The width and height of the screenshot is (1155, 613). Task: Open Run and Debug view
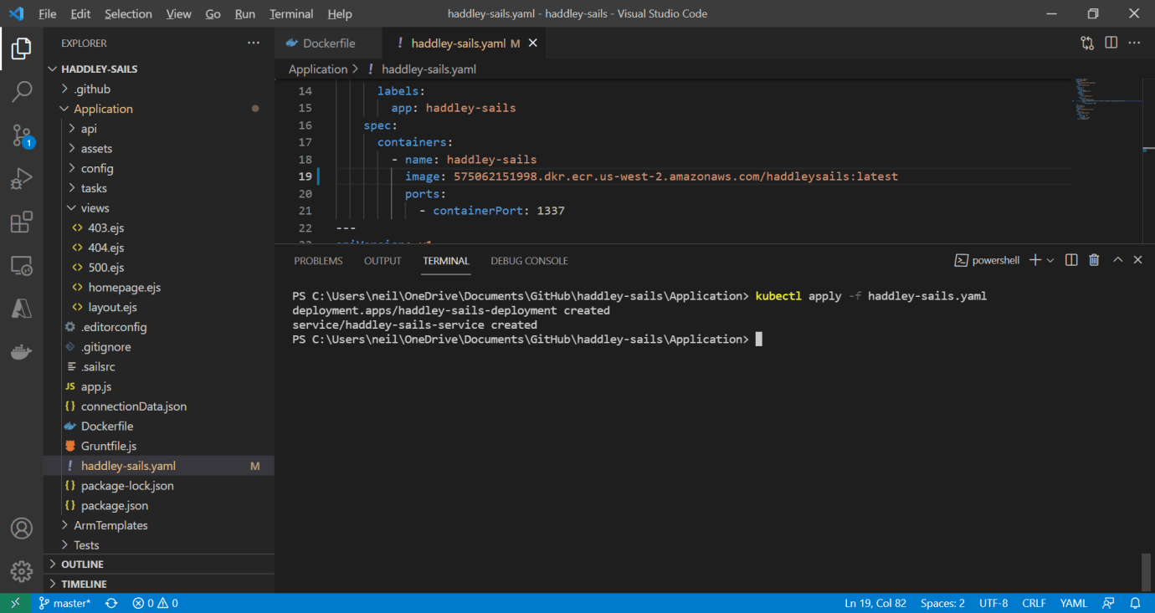[x=22, y=179]
